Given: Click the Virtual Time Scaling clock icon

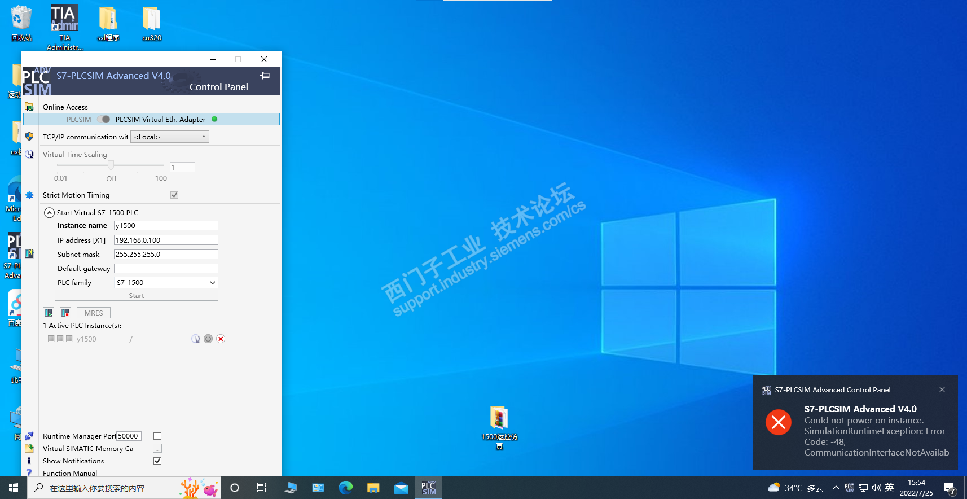Looking at the screenshot, I should pos(29,154).
